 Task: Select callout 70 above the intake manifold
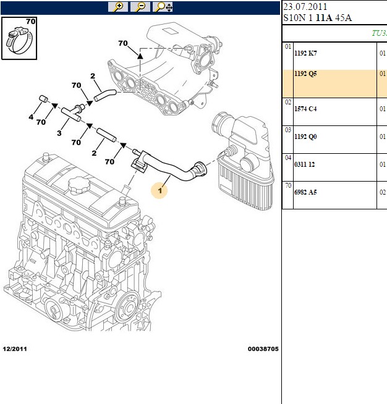(123, 43)
